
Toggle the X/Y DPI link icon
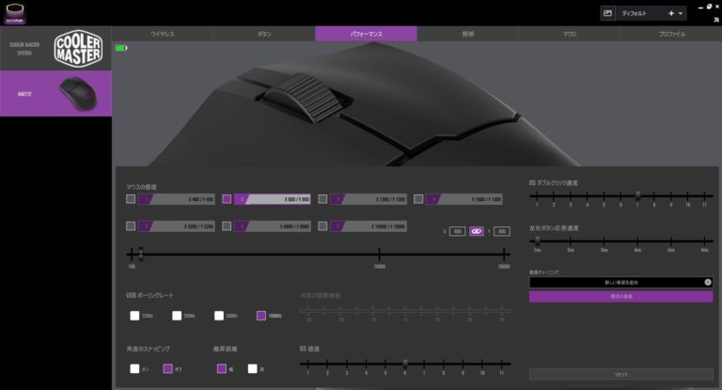click(477, 230)
